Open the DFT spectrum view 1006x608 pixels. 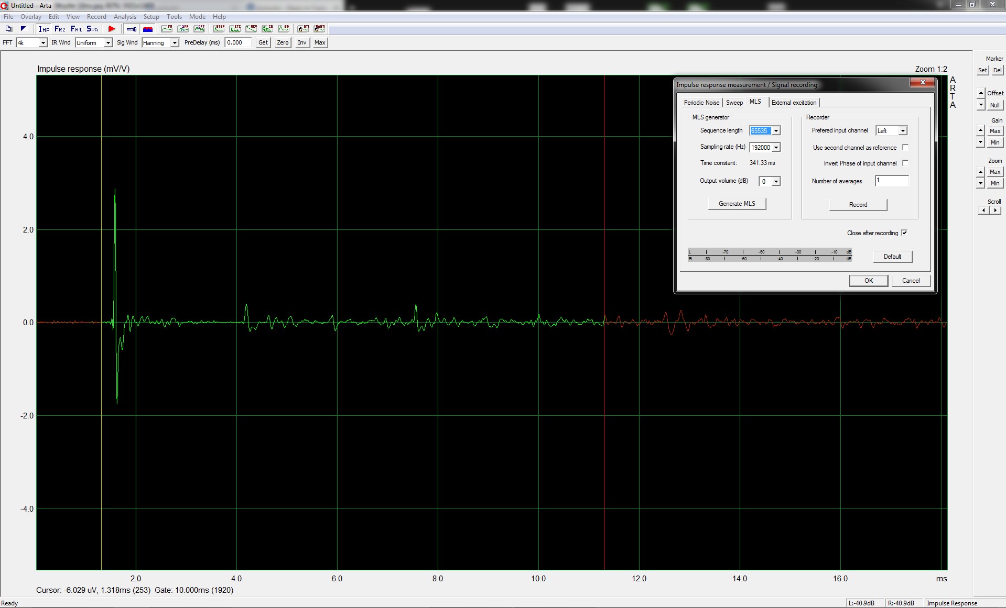199,29
